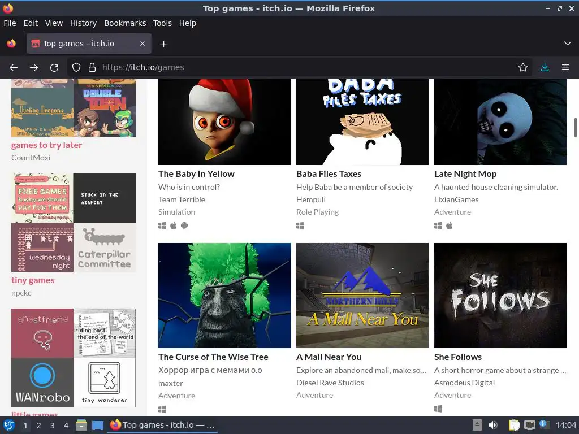
Task: Click the Windows icon under The Baby In Yellow
Action: click(162, 225)
